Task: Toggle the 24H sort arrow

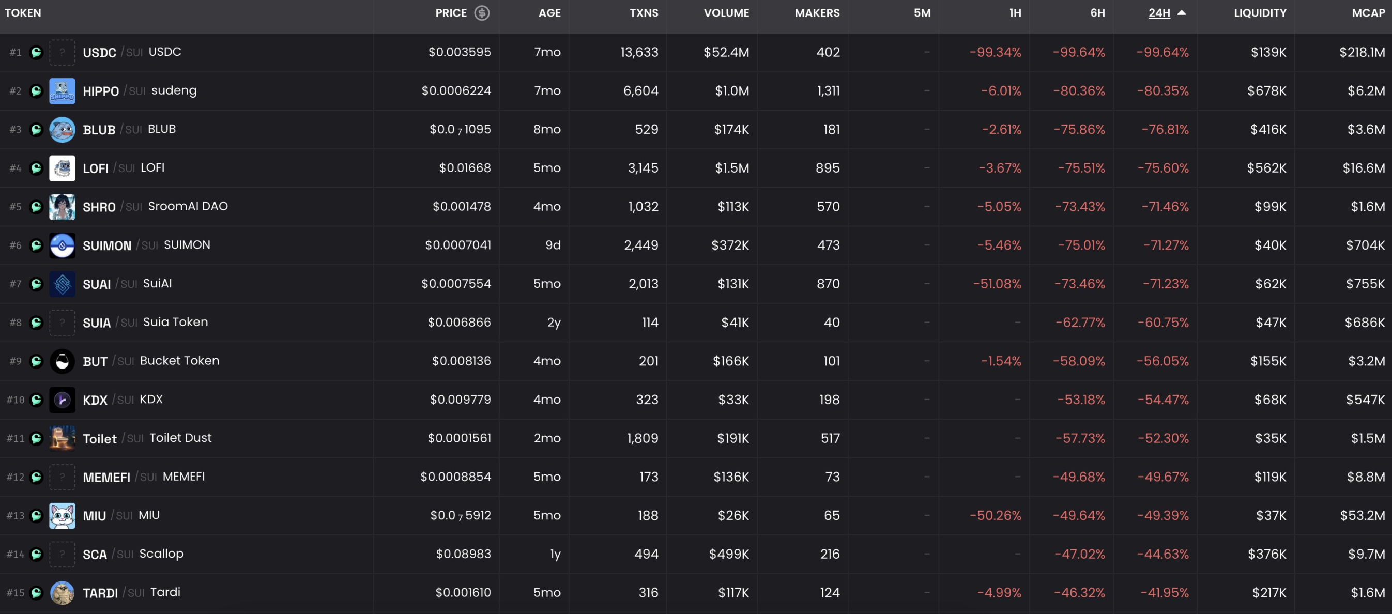Action: coord(1181,13)
